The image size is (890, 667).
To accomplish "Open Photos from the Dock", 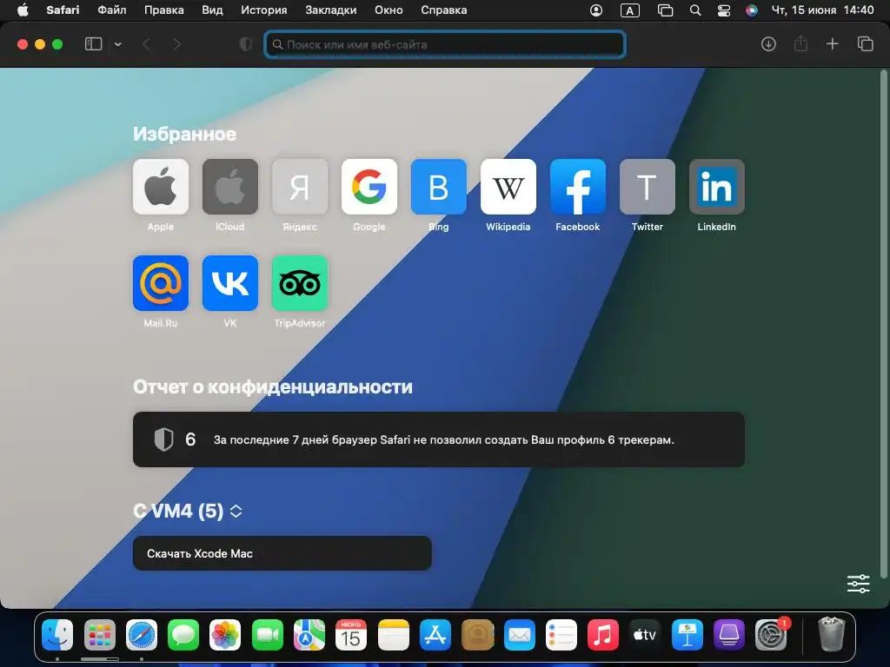I will [225, 635].
